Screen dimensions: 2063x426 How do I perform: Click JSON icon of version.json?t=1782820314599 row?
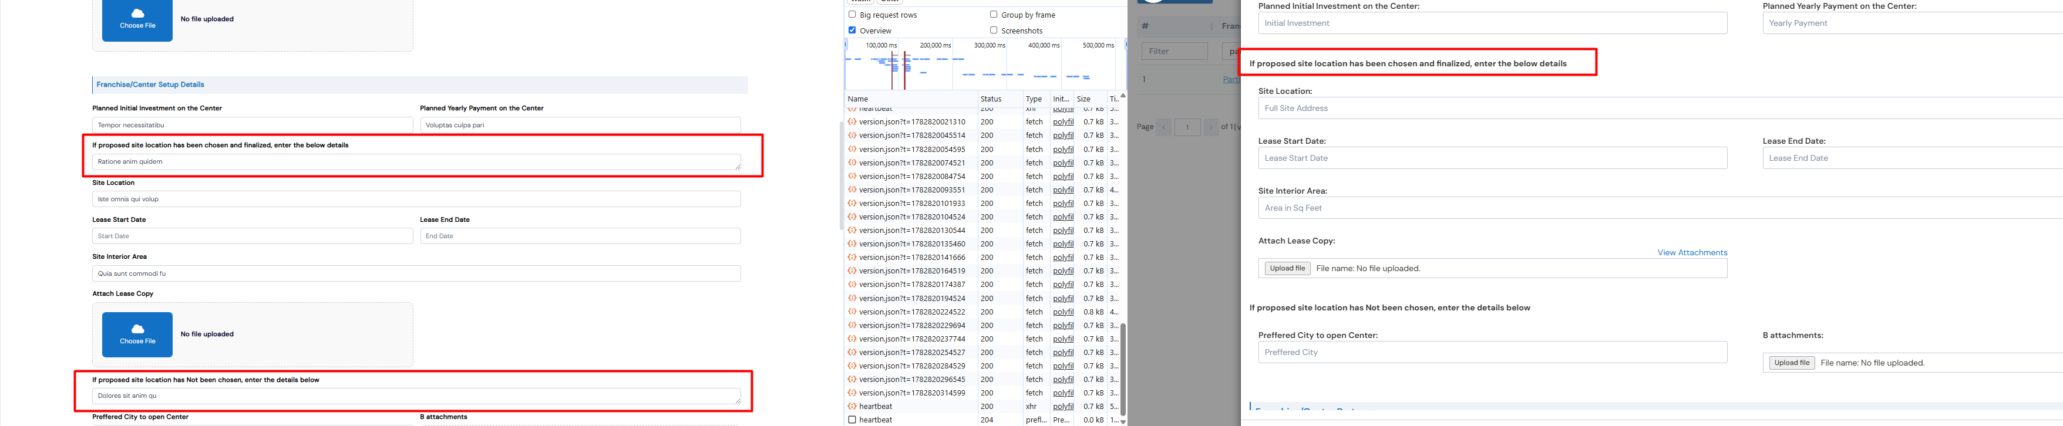(853, 393)
